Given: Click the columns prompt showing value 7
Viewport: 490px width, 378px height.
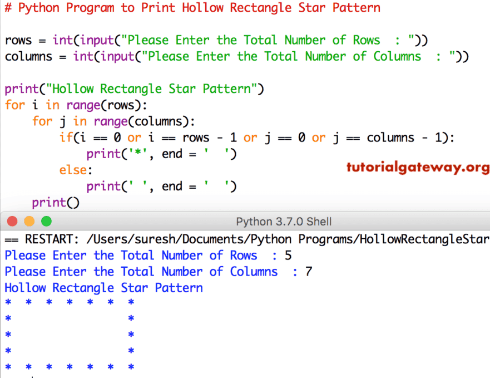Looking at the screenshot, I should (x=155, y=272).
